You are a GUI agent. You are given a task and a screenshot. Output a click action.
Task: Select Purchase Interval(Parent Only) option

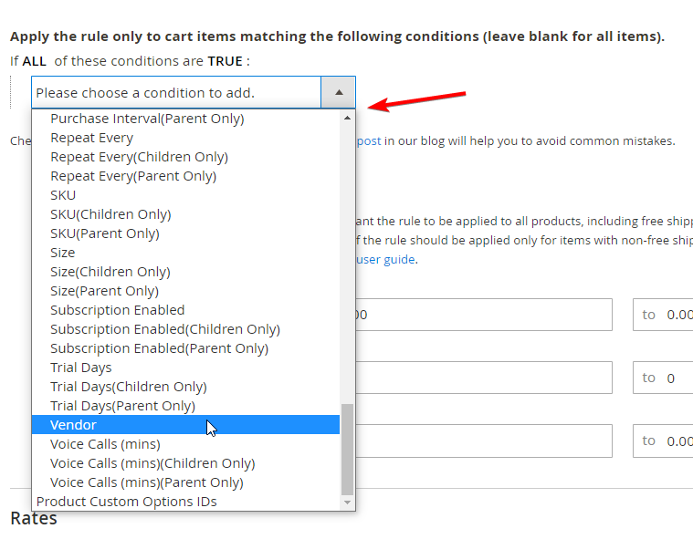185,119
